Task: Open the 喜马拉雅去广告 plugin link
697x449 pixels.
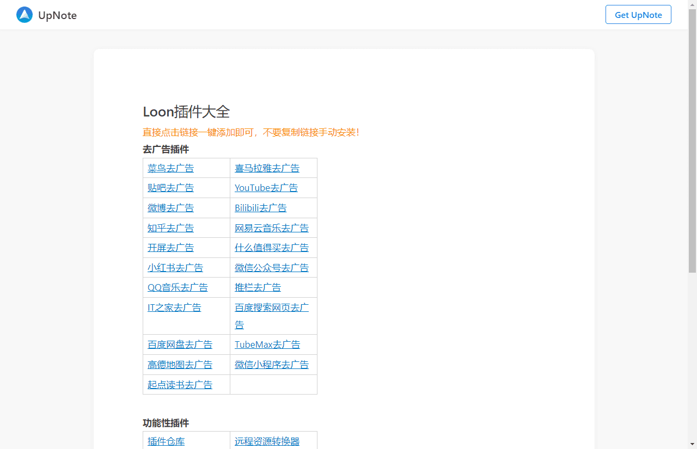Action: pyautogui.click(x=266, y=168)
